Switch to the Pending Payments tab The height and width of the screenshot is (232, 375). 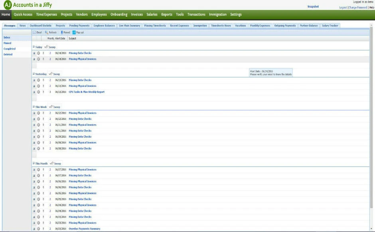coord(79,25)
